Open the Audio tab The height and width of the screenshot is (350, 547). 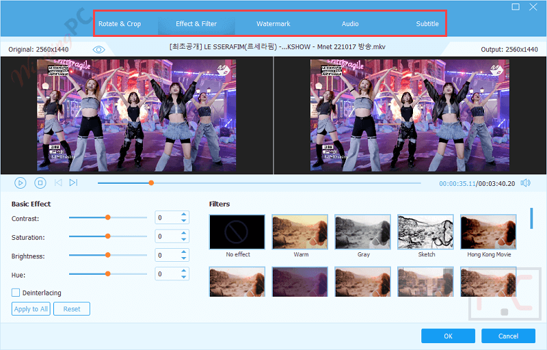click(x=350, y=24)
